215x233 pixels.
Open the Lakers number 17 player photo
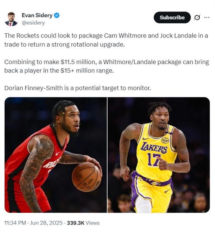point(159,155)
